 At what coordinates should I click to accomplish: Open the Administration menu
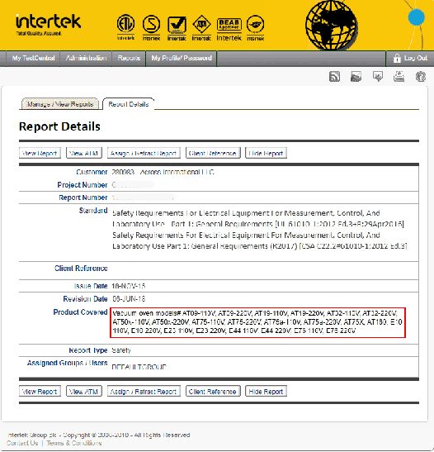[x=86, y=58]
